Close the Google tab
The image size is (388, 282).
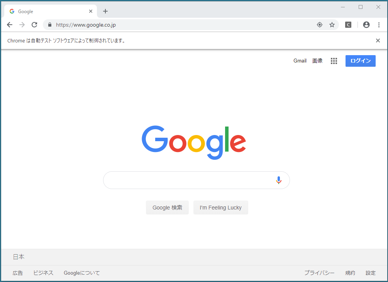point(91,11)
